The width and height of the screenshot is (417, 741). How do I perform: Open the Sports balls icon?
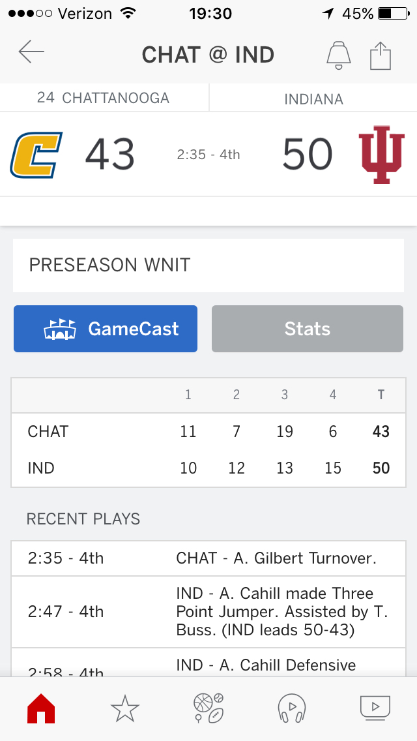[208, 708]
